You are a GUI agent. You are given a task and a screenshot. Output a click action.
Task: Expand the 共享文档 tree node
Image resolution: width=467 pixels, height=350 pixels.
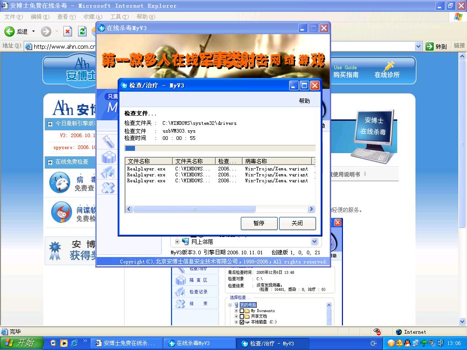pos(236,316)
